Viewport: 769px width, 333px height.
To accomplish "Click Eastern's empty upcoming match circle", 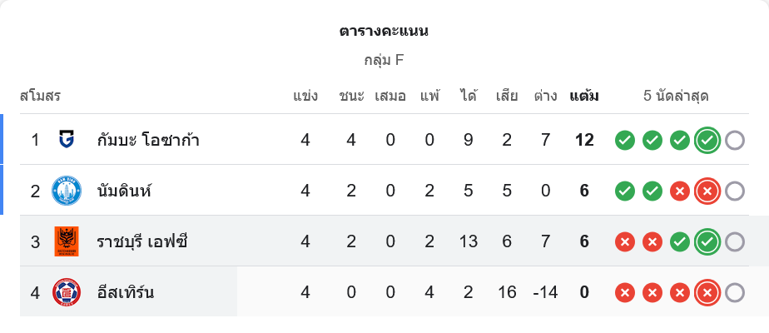I will 734,293.
